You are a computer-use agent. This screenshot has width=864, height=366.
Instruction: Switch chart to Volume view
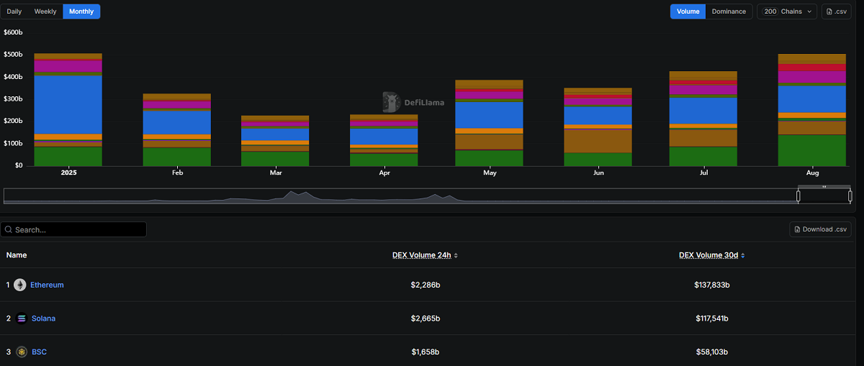pyautogui.click(x=688, y=12)
